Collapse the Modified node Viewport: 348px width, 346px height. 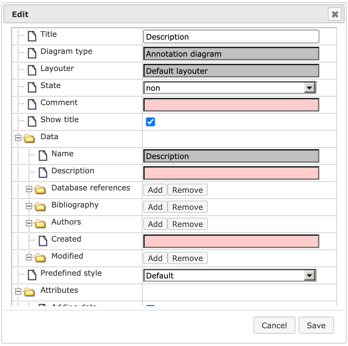pos(29,257)
